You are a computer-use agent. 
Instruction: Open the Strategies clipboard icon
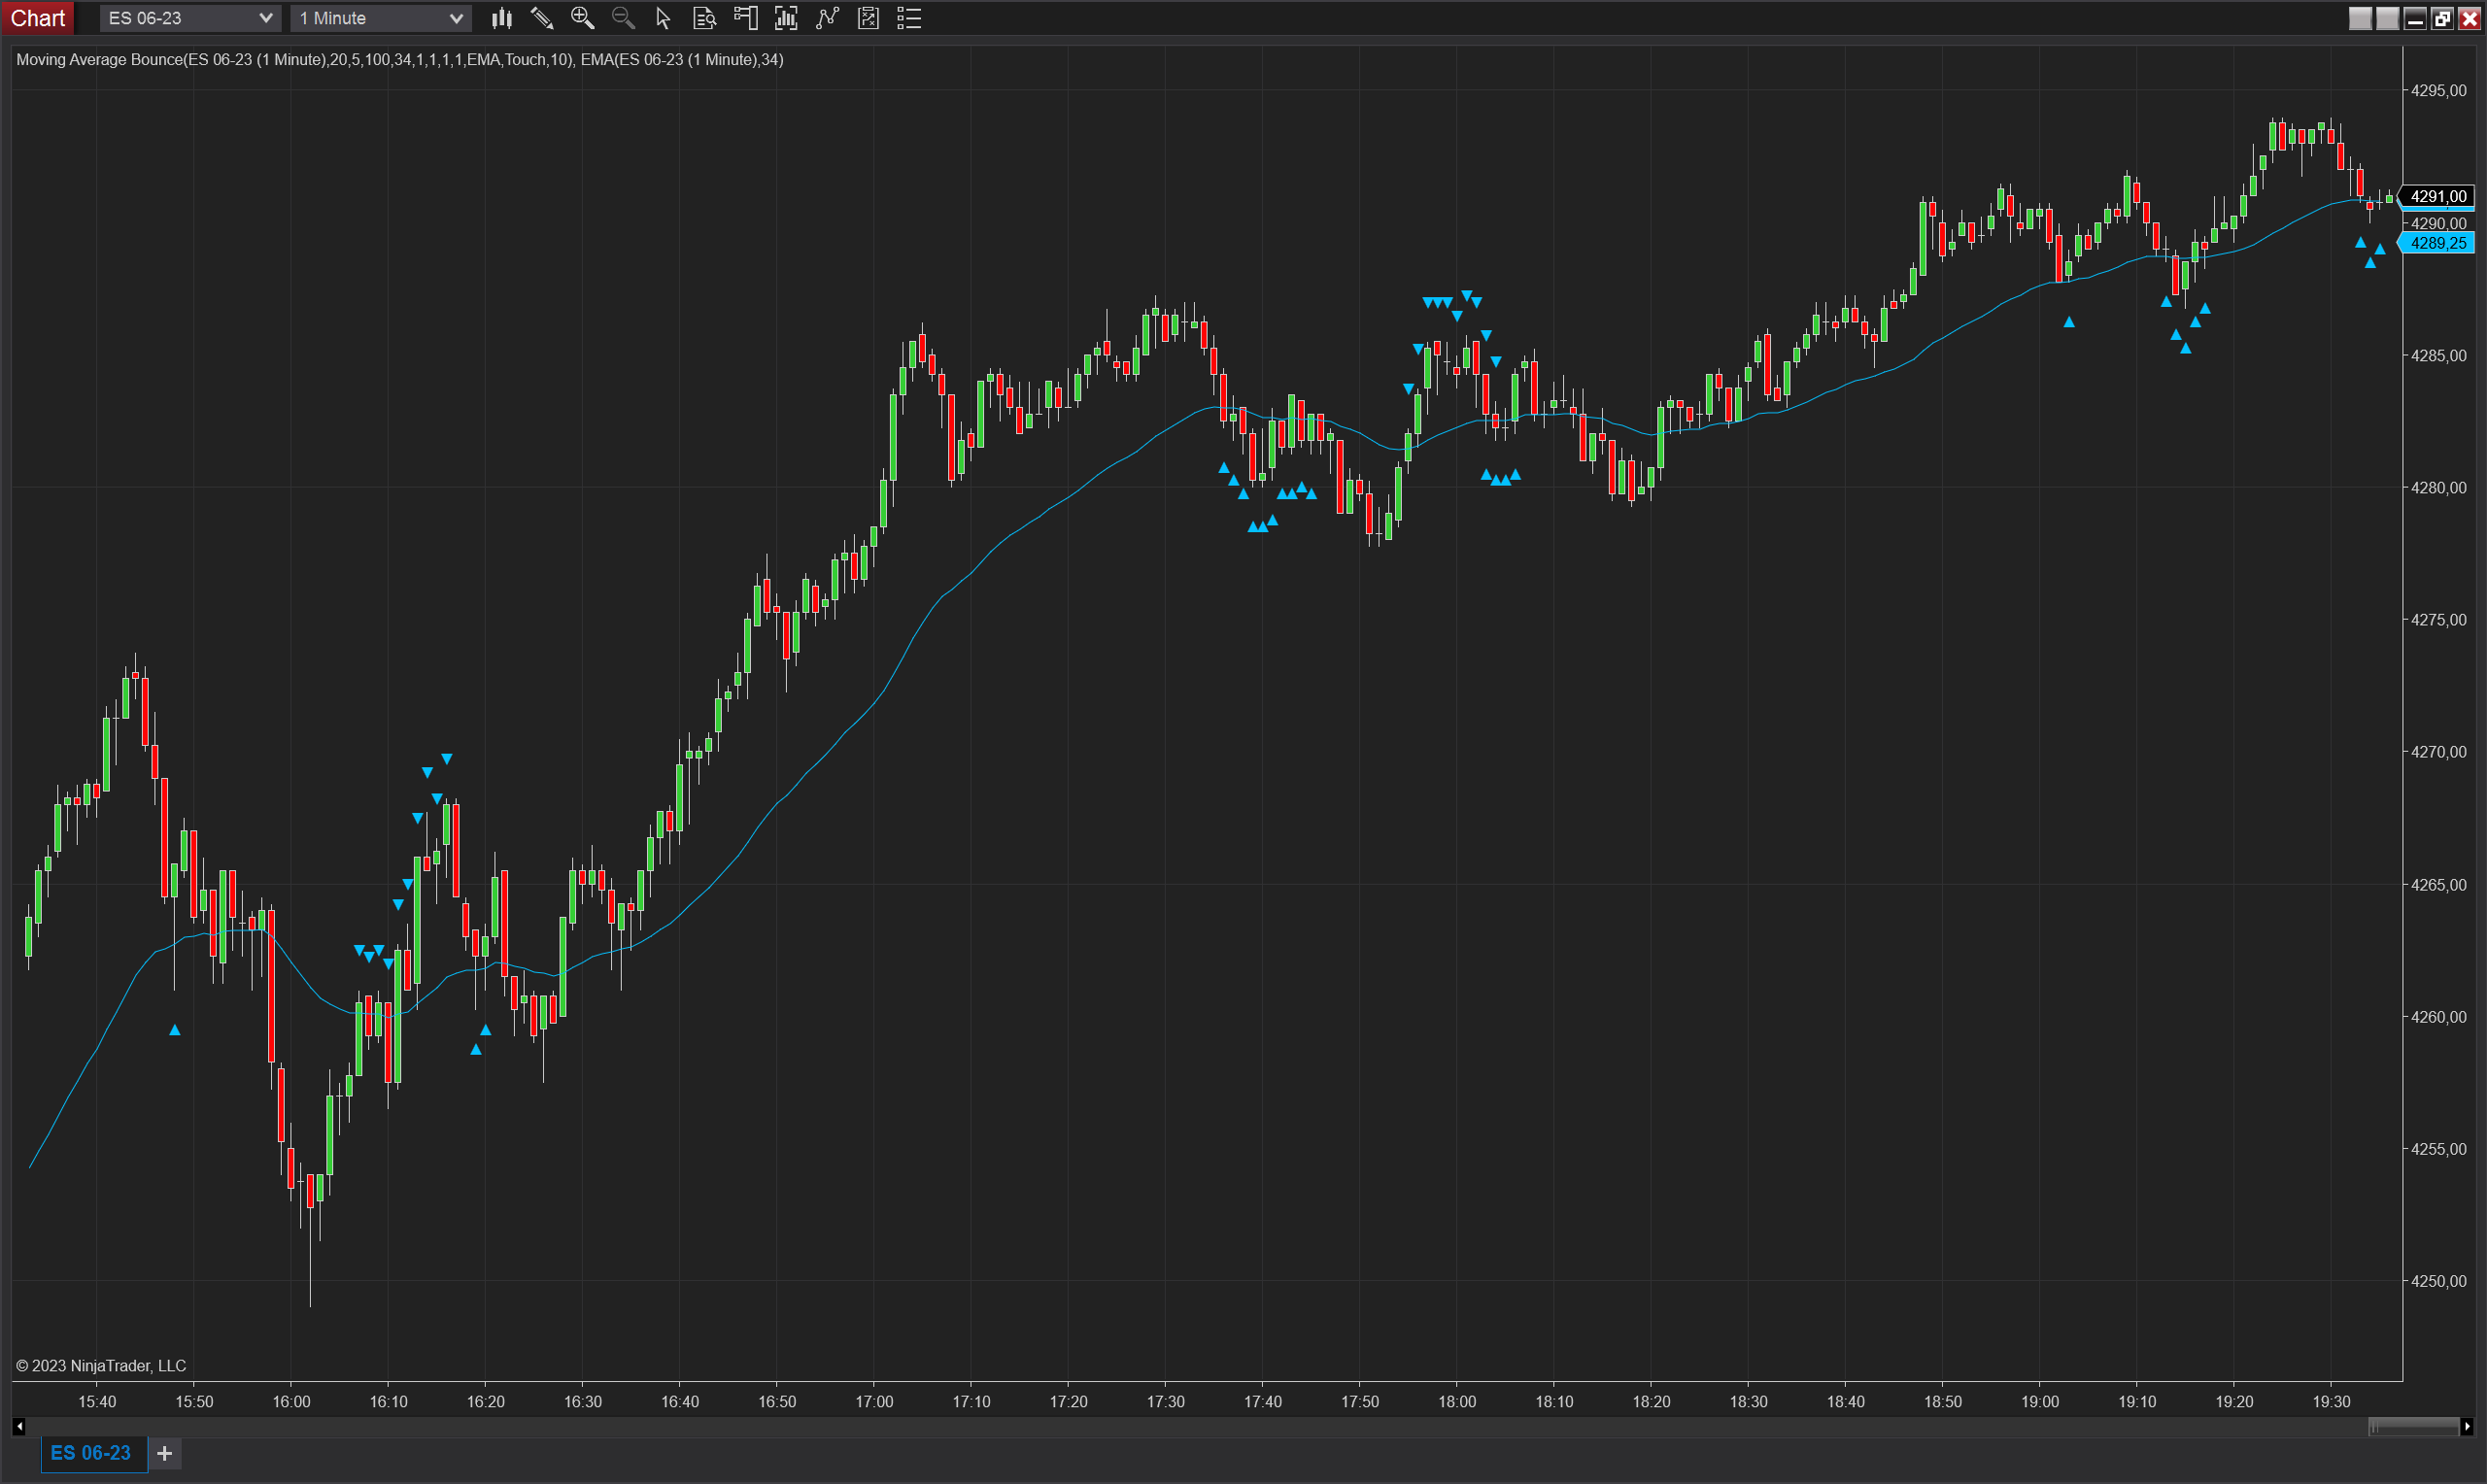[x=868, y=18]
